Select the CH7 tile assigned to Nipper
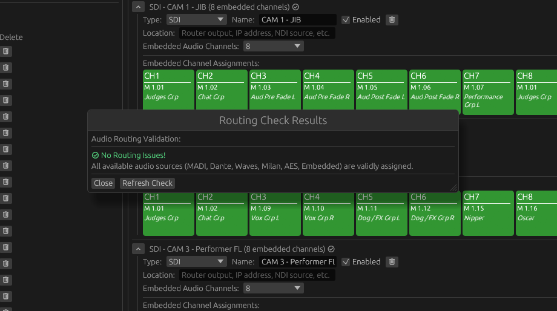Image resolution: width=557 pixels, height=311 pixels. tap(487, 213)
